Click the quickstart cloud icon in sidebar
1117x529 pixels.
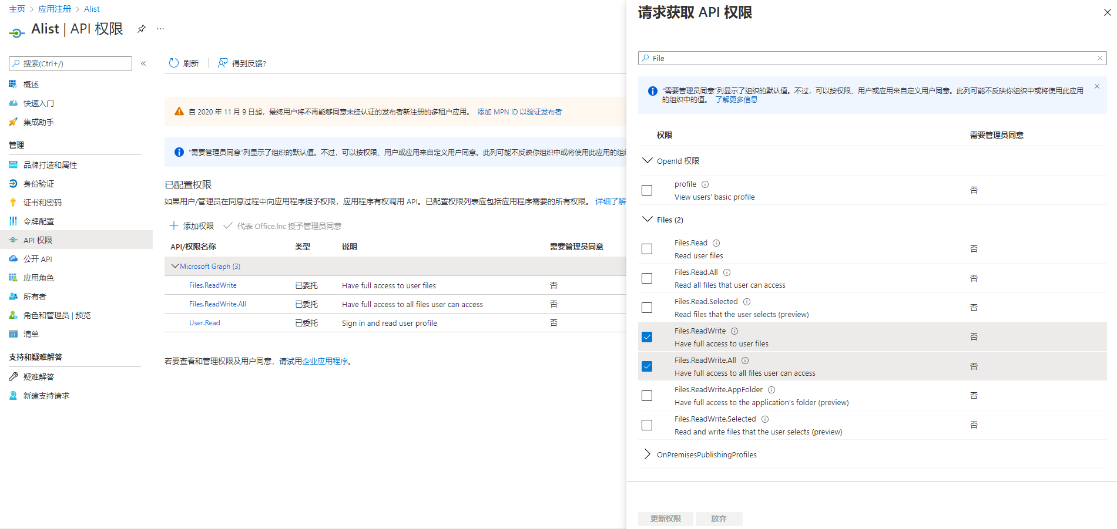(x=13, y=103)
